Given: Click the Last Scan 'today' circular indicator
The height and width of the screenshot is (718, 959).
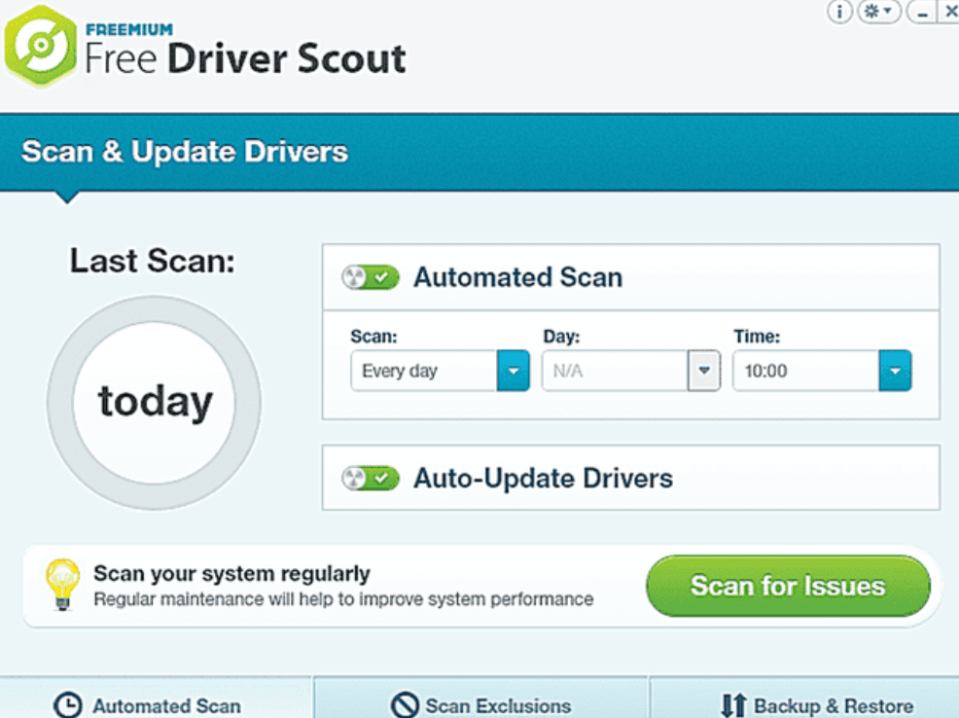Looking at the screenshot, I should 155,402.
